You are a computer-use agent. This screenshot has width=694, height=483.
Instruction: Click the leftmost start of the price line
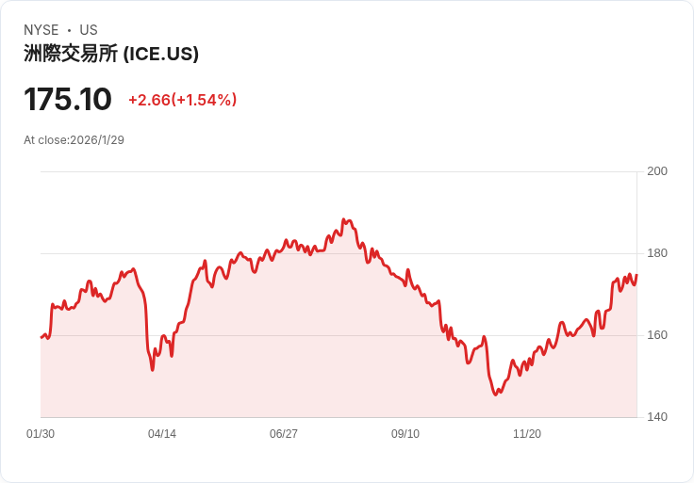pyautogui.click(x=41, y=337)
